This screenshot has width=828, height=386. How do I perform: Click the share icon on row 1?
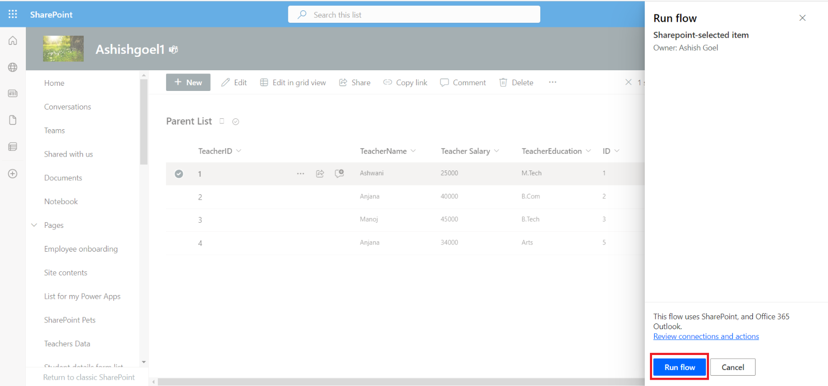[x=320, y=174]
